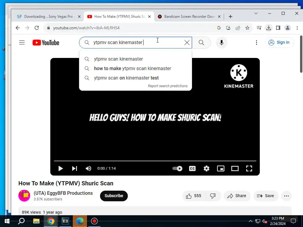Toggle the Chrome side panel
The height and width of the screenshot is (227, 303).
point(278,28)
